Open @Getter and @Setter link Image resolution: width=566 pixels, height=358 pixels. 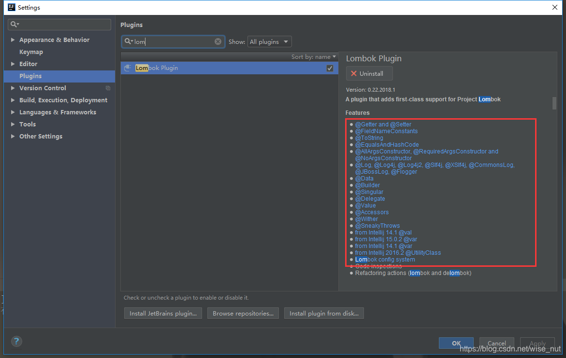coord(383,124)
